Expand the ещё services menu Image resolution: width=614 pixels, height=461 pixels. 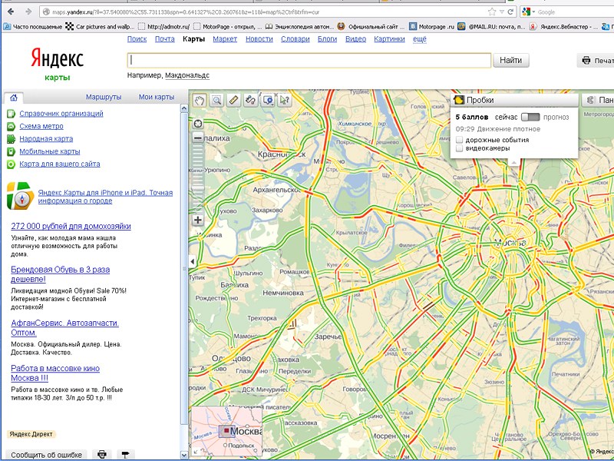pyautogui.click(x=419, y=39)
